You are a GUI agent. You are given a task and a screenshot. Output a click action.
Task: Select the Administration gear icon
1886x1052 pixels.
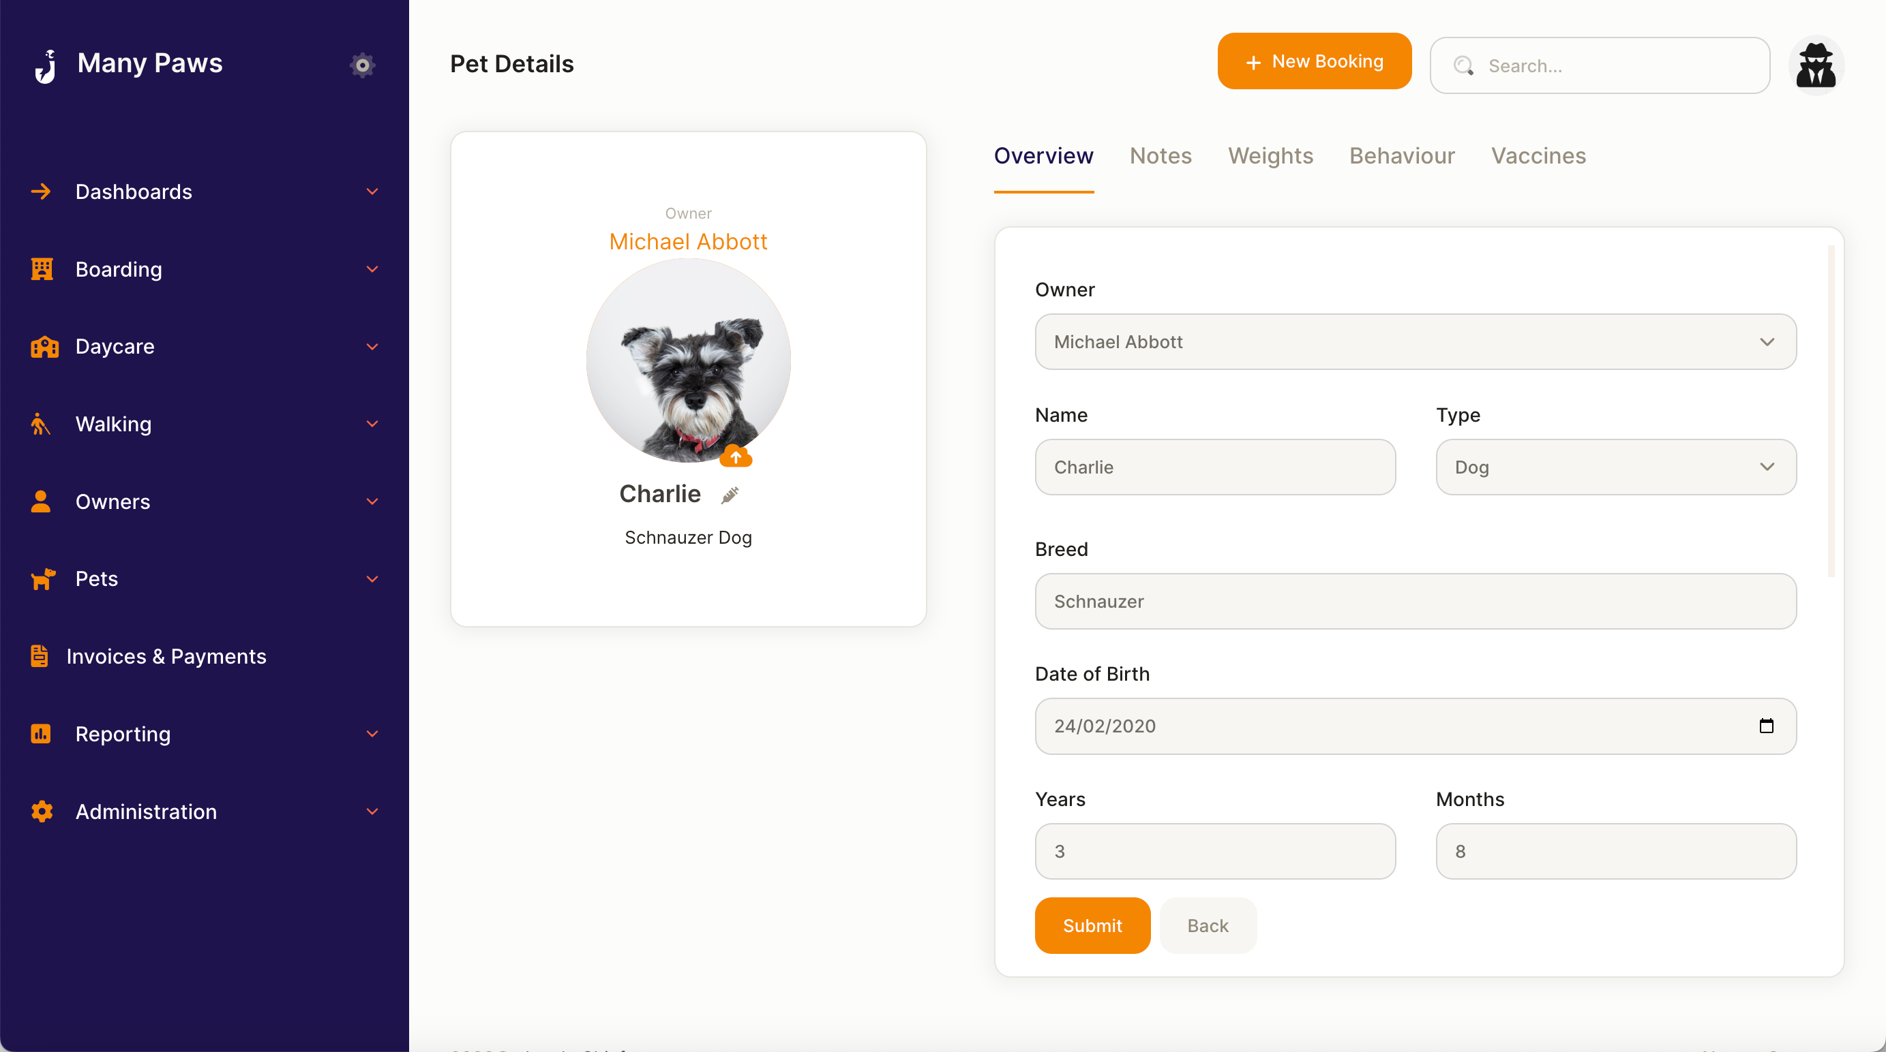tap(40, 811)
